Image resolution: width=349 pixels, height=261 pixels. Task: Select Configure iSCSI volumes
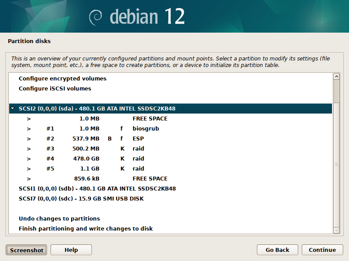coord(55,89)
